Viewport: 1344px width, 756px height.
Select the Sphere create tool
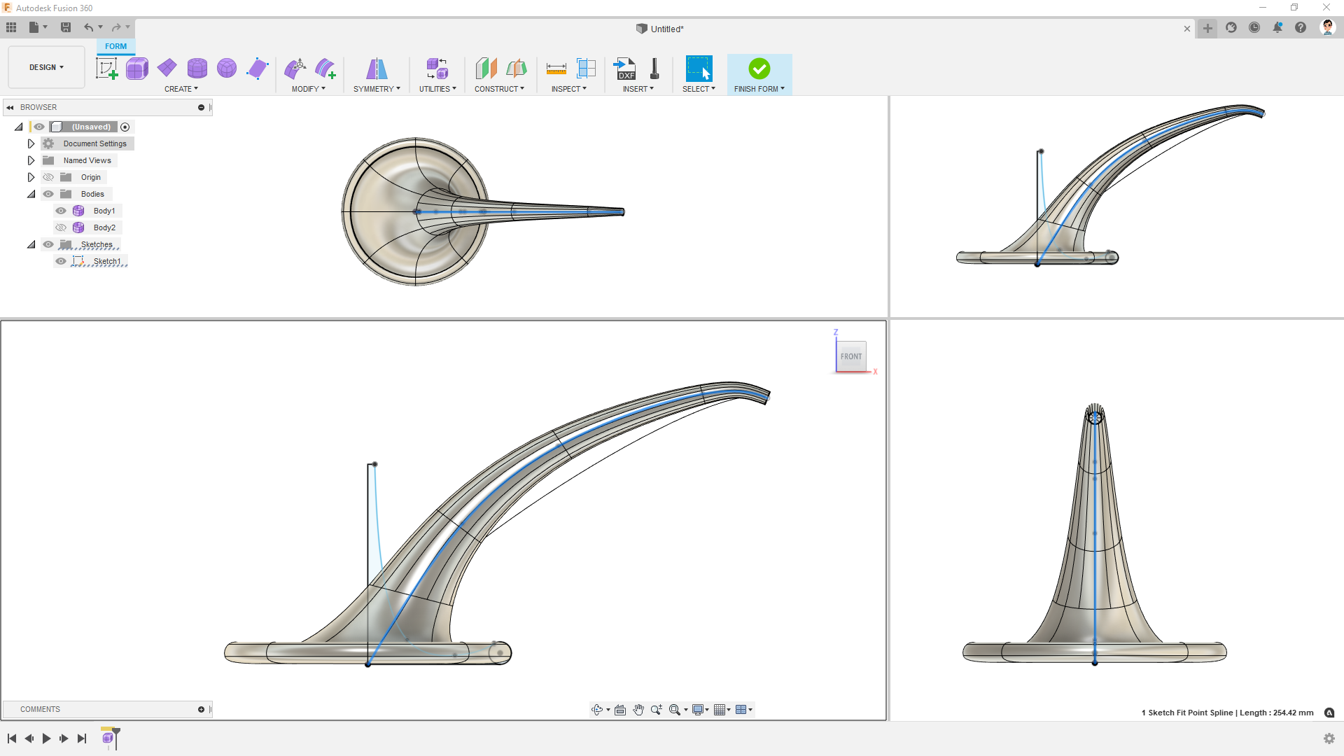coord(227,68)
